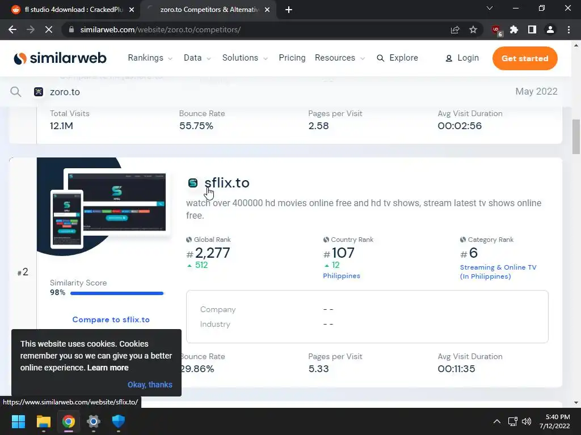Open Chrome three-dot menu
This screenshot has width=581, height=435.
[x=569, y=29]
